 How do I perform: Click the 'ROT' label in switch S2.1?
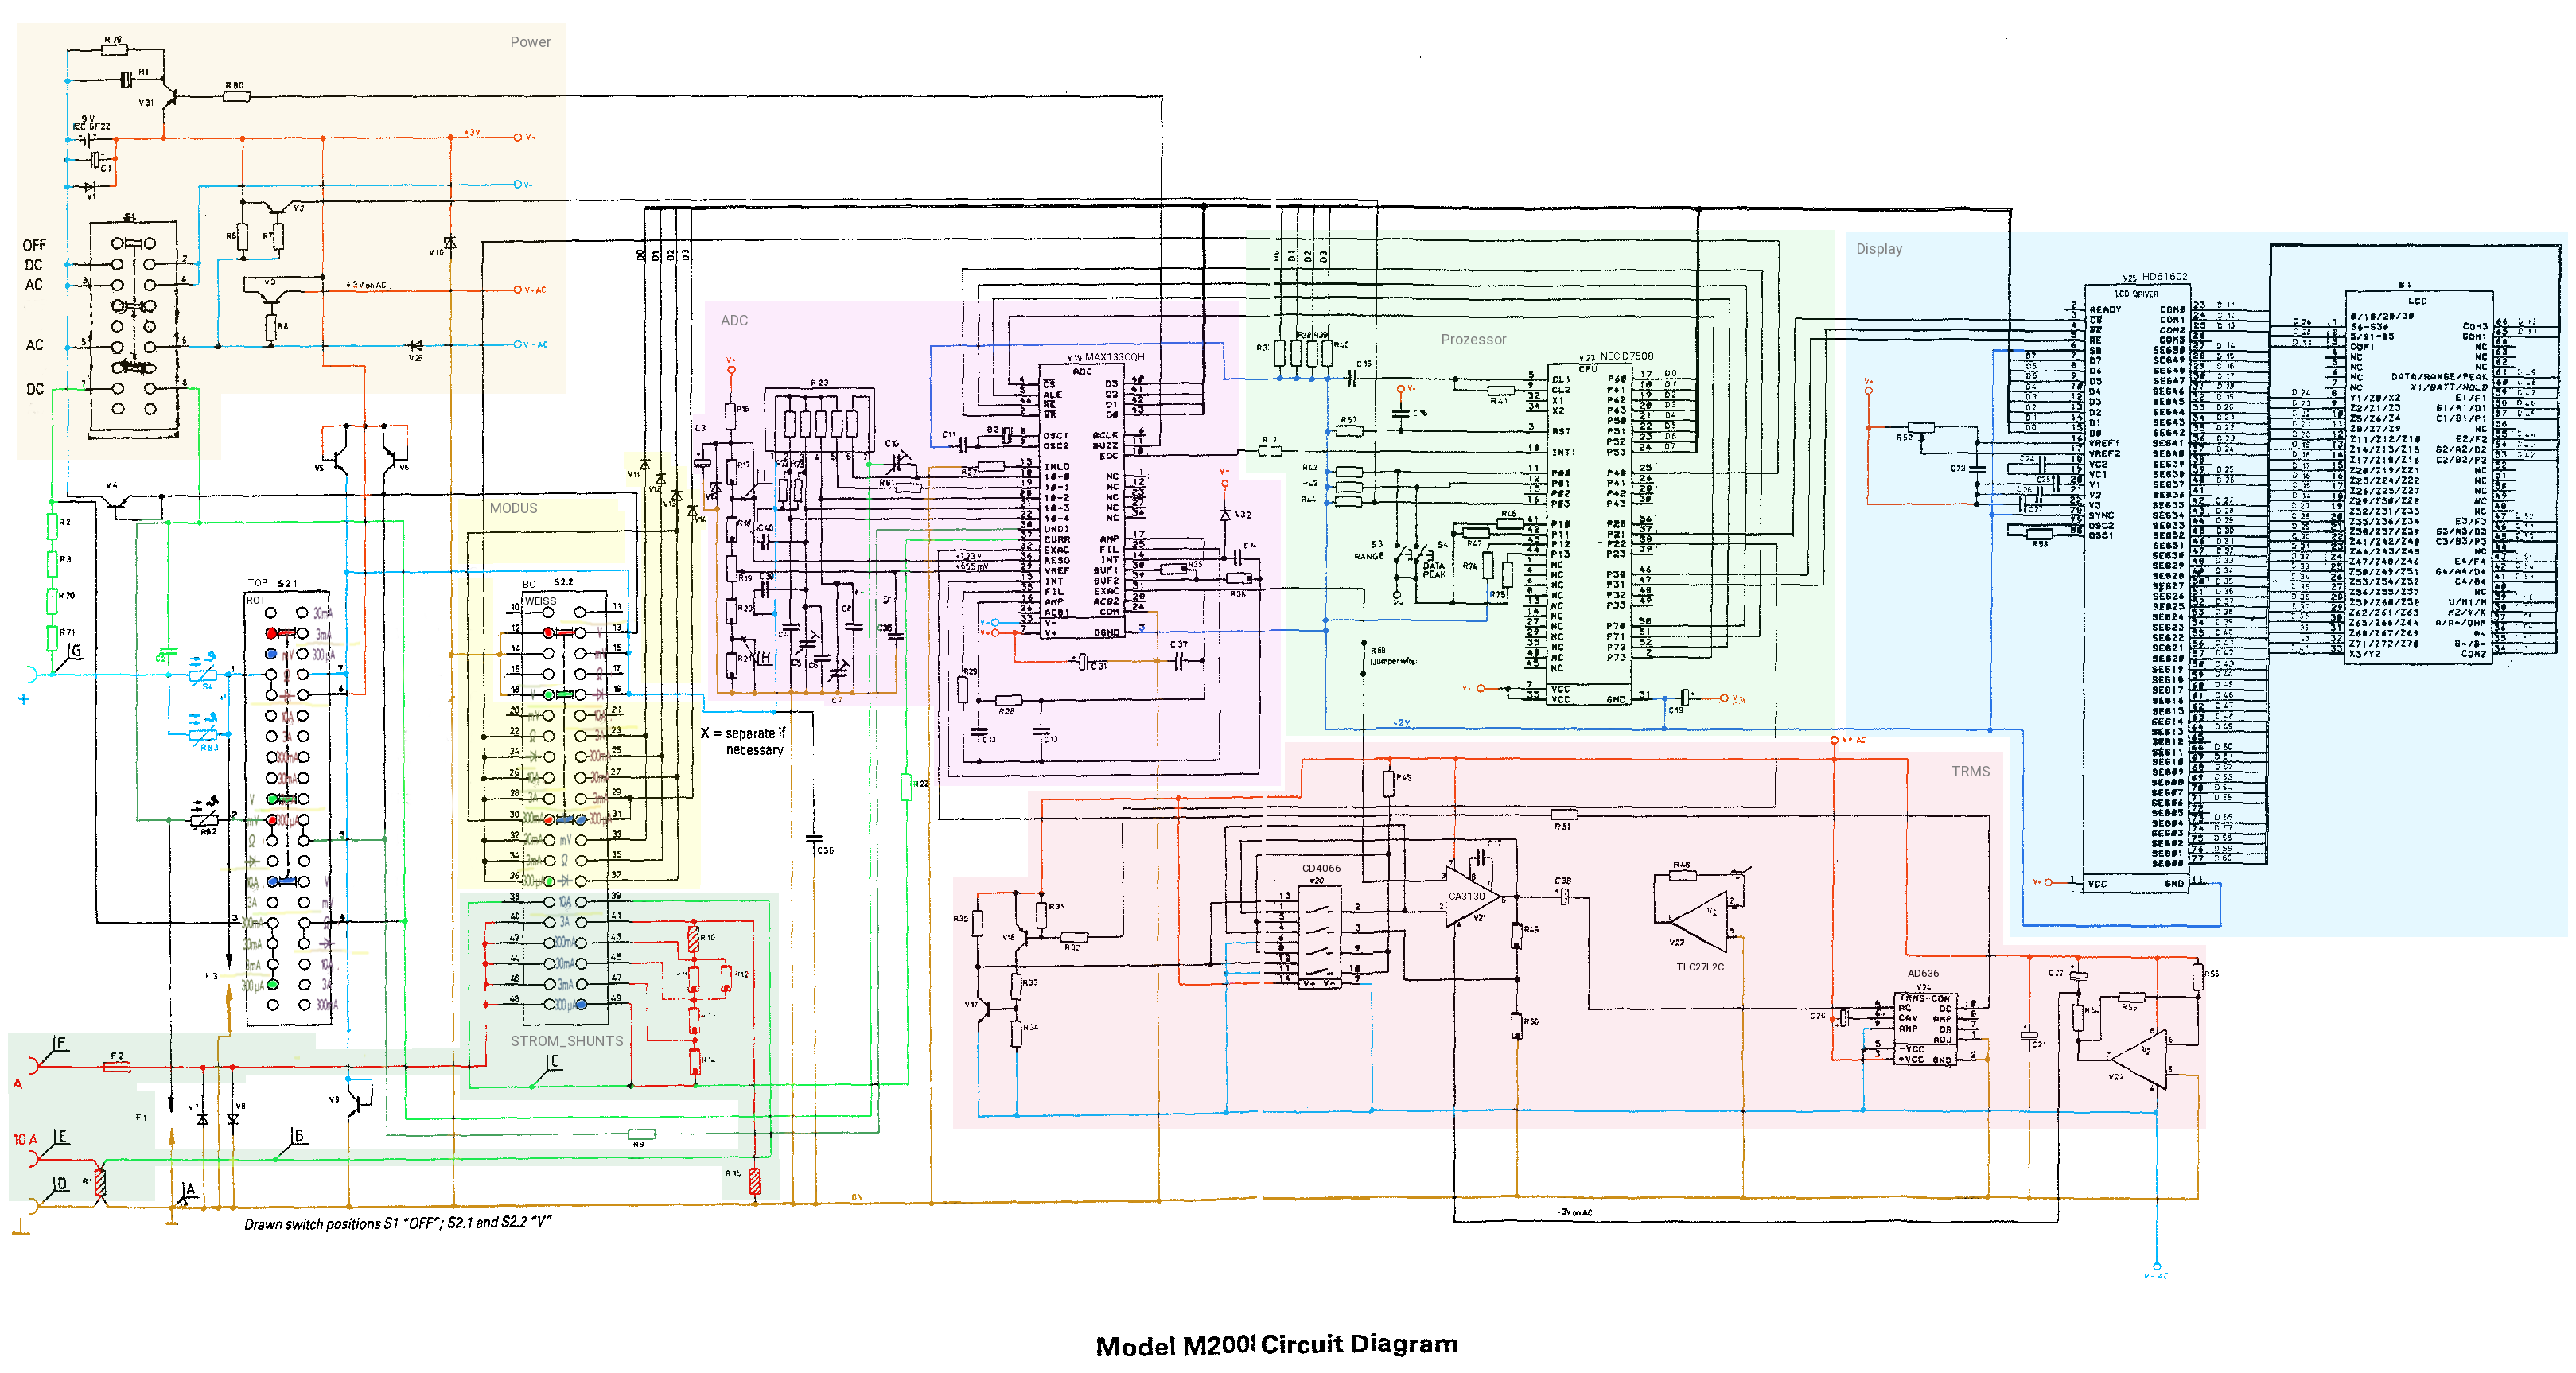coord(256,601)
